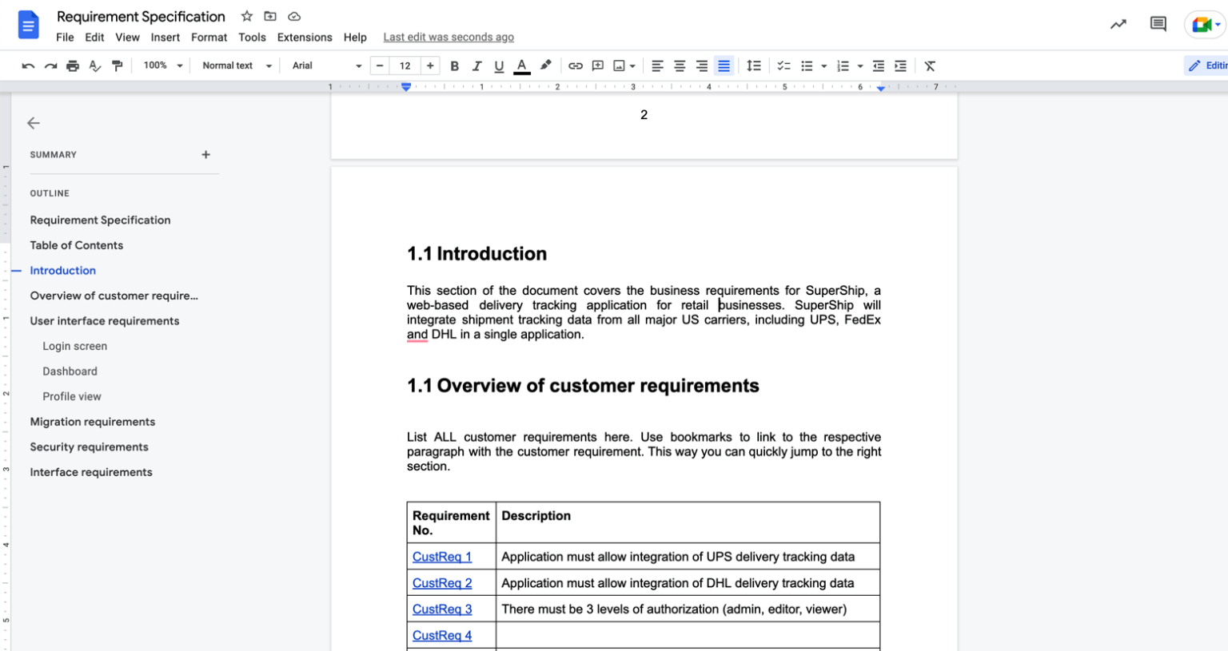Clear all text formatting
The width and height of the screenshot is (1228, 651).
(x=929, y=65)
